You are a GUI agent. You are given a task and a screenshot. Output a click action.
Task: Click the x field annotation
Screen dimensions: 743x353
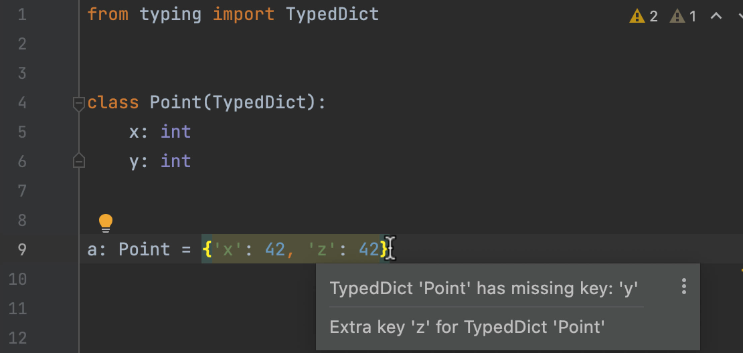tap(134, 132)
